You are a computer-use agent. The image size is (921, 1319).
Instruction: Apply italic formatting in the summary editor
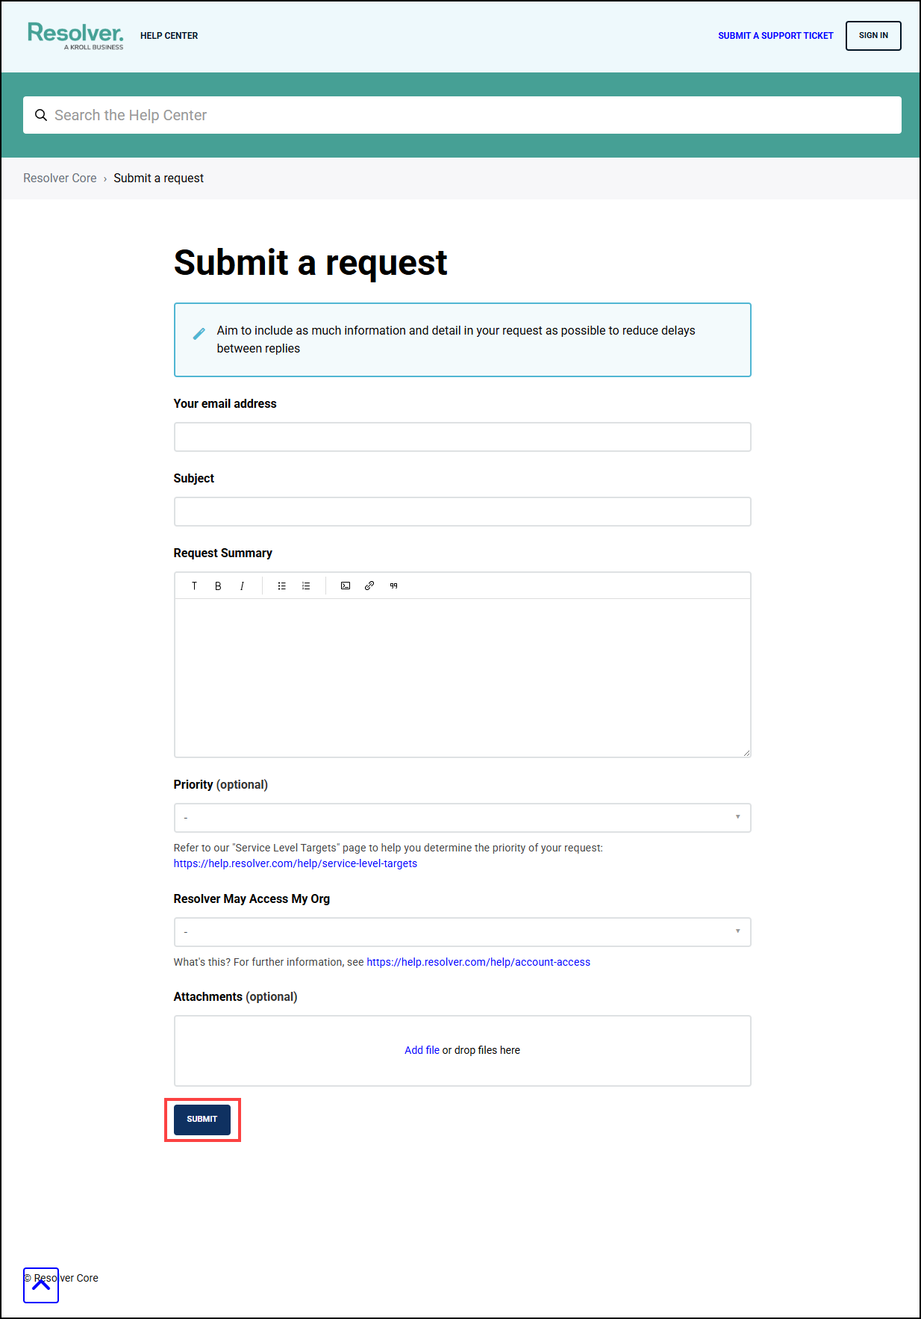tap(242, 586)
